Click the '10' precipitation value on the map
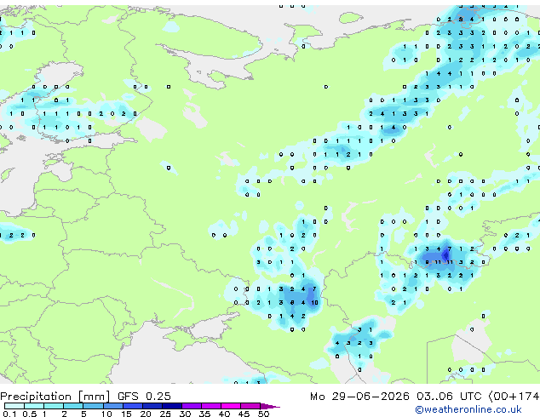540x417 pixels. [315, 302]
